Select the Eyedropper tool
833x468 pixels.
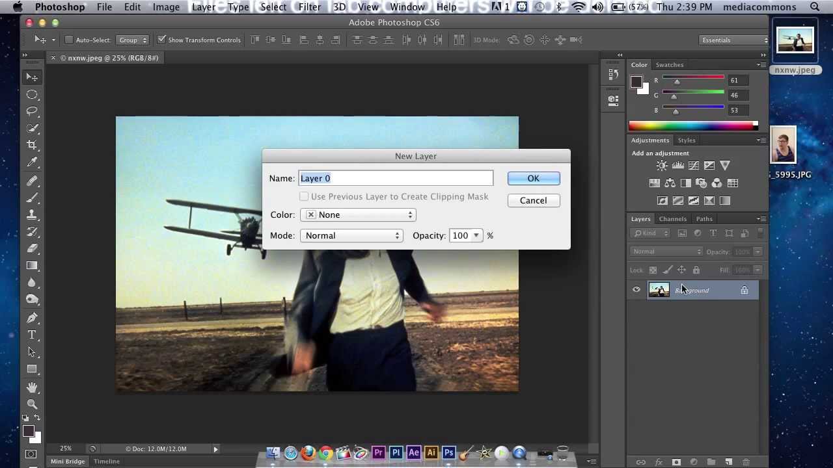(32, 162)
